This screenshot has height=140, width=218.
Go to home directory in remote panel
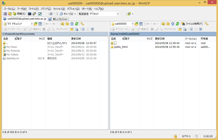[x=172, y=24]
